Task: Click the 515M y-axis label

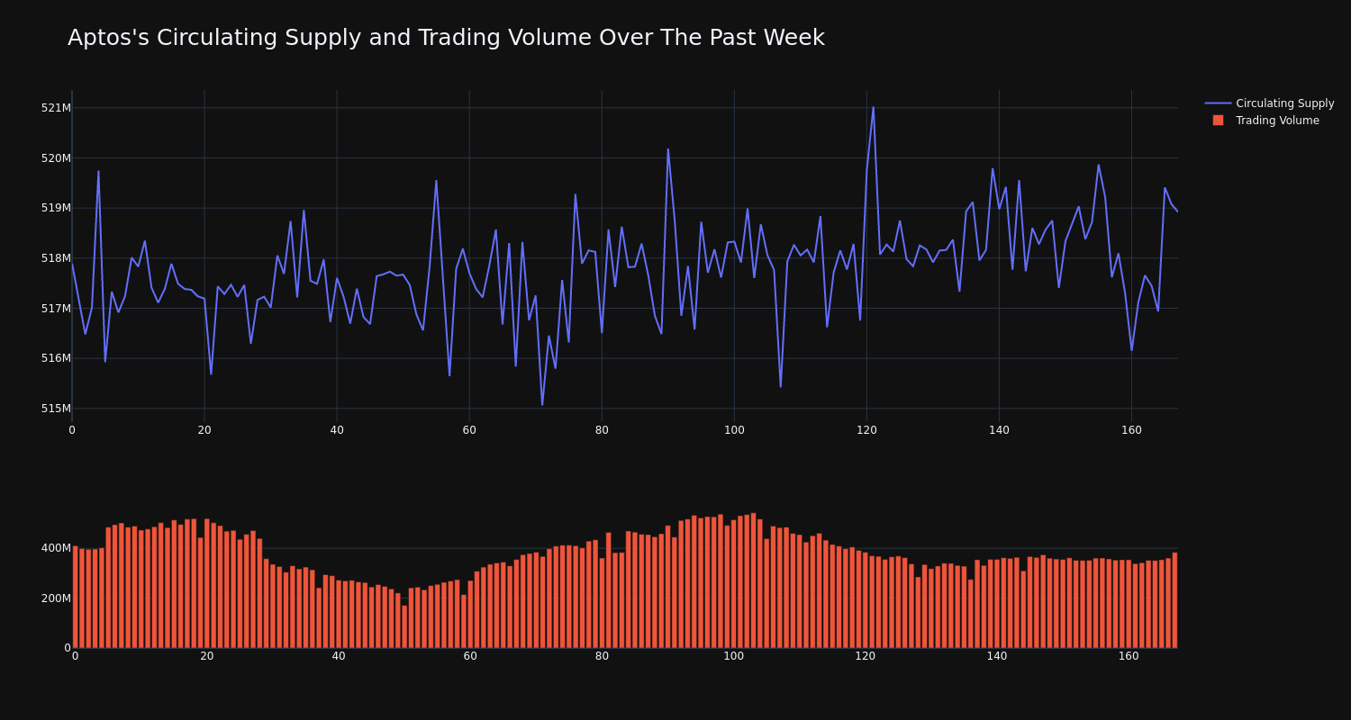Action: [56, 409]
